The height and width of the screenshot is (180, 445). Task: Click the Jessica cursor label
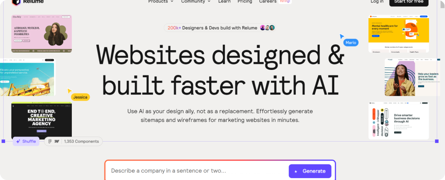tap(80, 97)
